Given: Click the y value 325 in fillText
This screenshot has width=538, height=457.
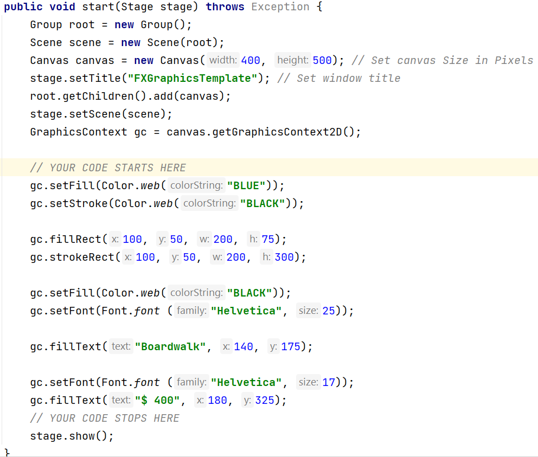Looking at the screenshot, I should tap(265, 400).
